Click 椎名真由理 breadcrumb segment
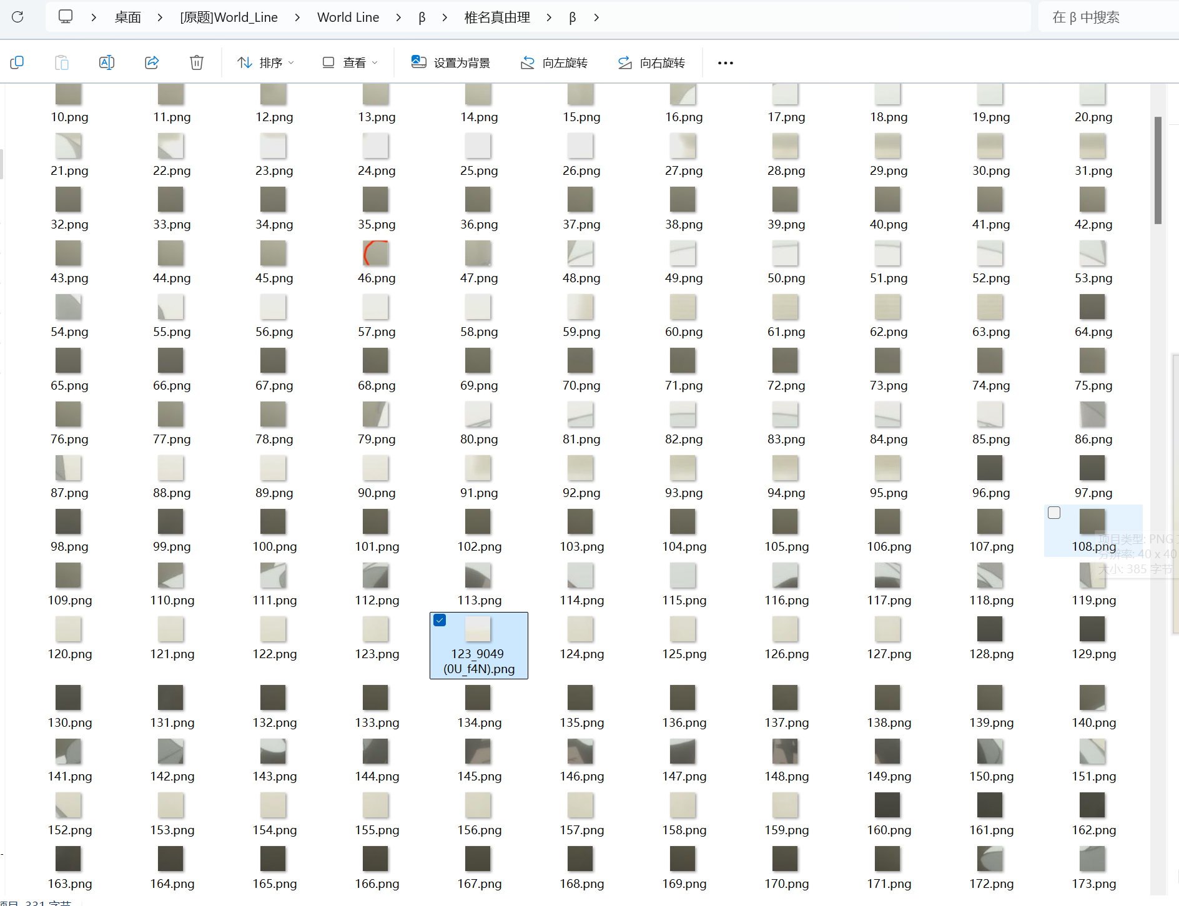 click(497, 17)
